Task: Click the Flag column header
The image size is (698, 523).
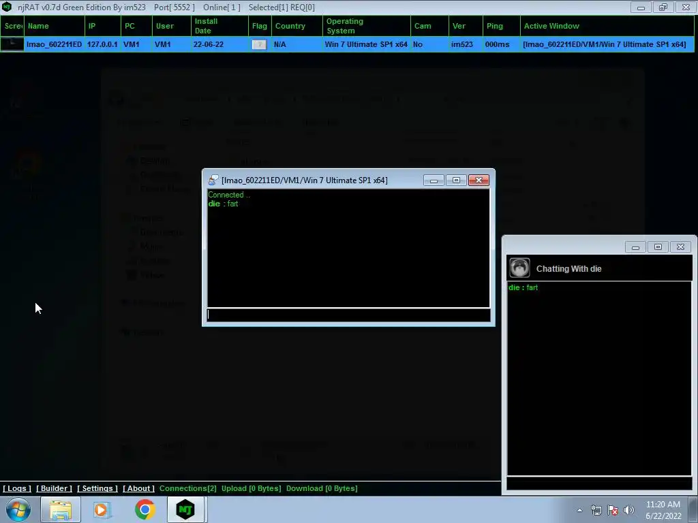Action: pyautogui.click(x=260, y=26)
